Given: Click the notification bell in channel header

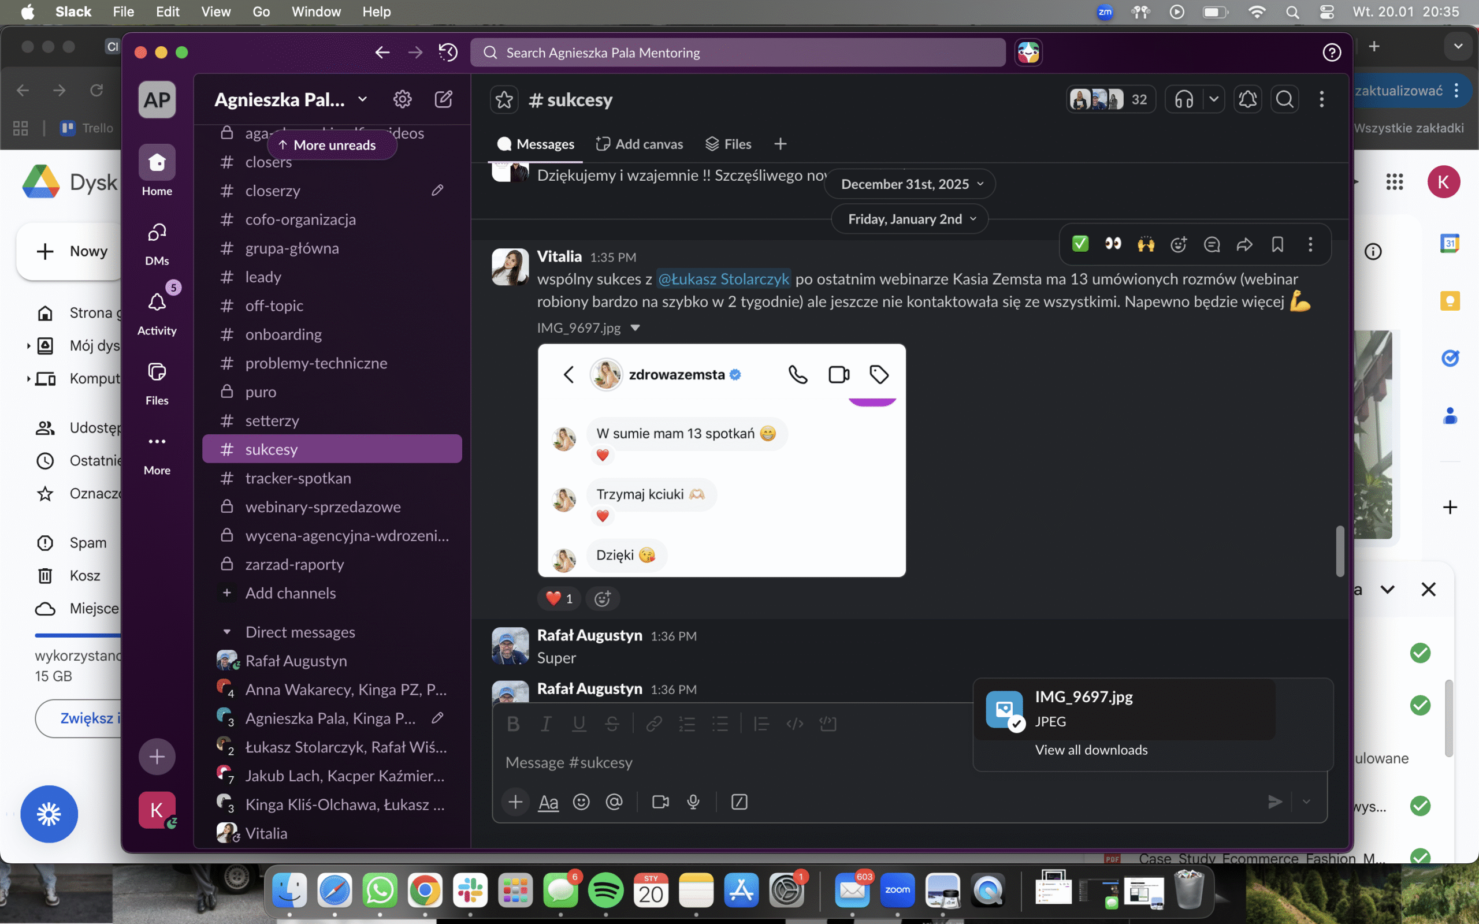Looking at the screenshot, I should (1247, 99).
